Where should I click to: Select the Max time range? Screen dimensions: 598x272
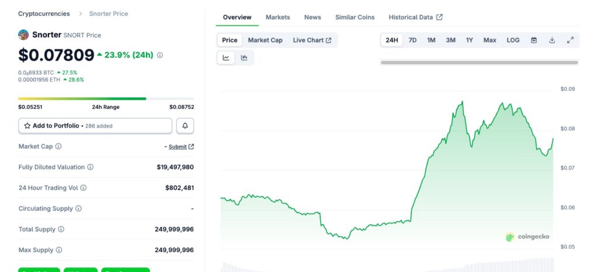[x=490, y=40]
